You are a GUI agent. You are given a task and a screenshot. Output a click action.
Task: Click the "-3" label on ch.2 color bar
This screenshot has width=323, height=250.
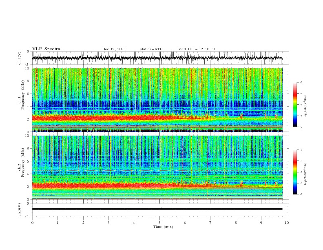coord(301,150)
